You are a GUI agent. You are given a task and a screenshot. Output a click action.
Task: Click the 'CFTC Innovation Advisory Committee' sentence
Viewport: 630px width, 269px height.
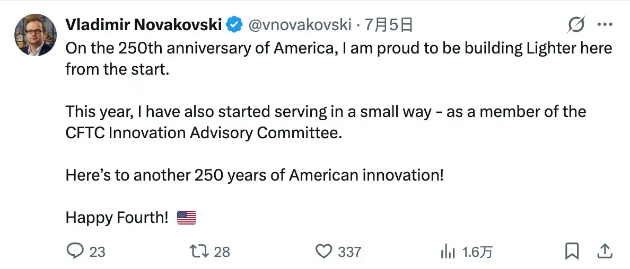coord(203,133)
